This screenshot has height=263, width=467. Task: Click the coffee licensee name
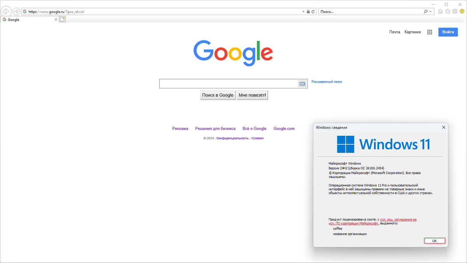(x=338, y=229)
